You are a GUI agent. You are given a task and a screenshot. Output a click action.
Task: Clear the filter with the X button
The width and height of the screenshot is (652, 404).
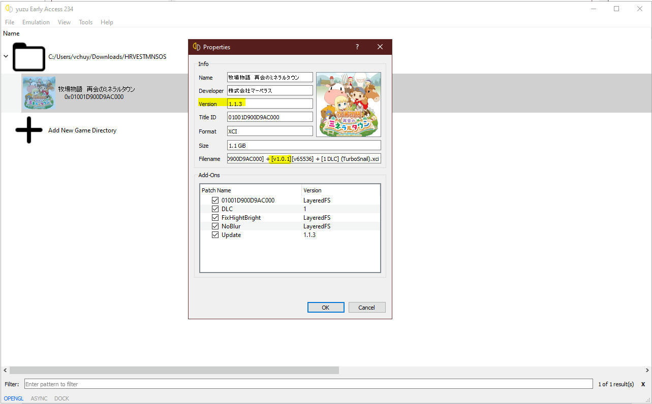click(643, 384)
